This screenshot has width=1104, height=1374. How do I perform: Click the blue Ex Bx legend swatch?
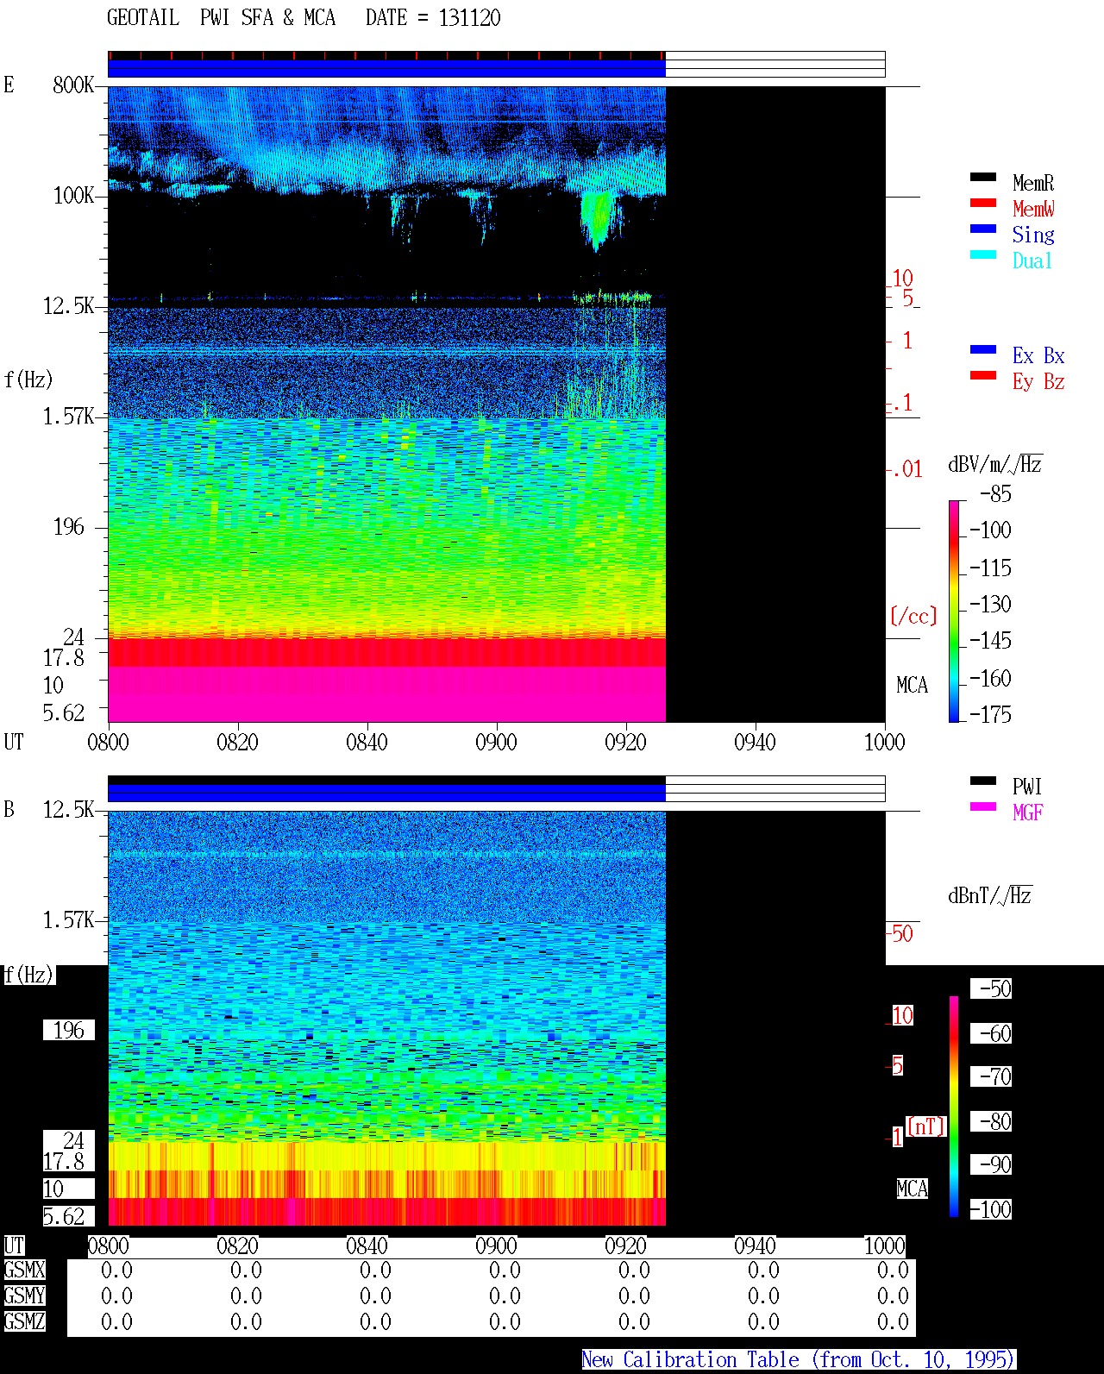[x=982, y=349]
